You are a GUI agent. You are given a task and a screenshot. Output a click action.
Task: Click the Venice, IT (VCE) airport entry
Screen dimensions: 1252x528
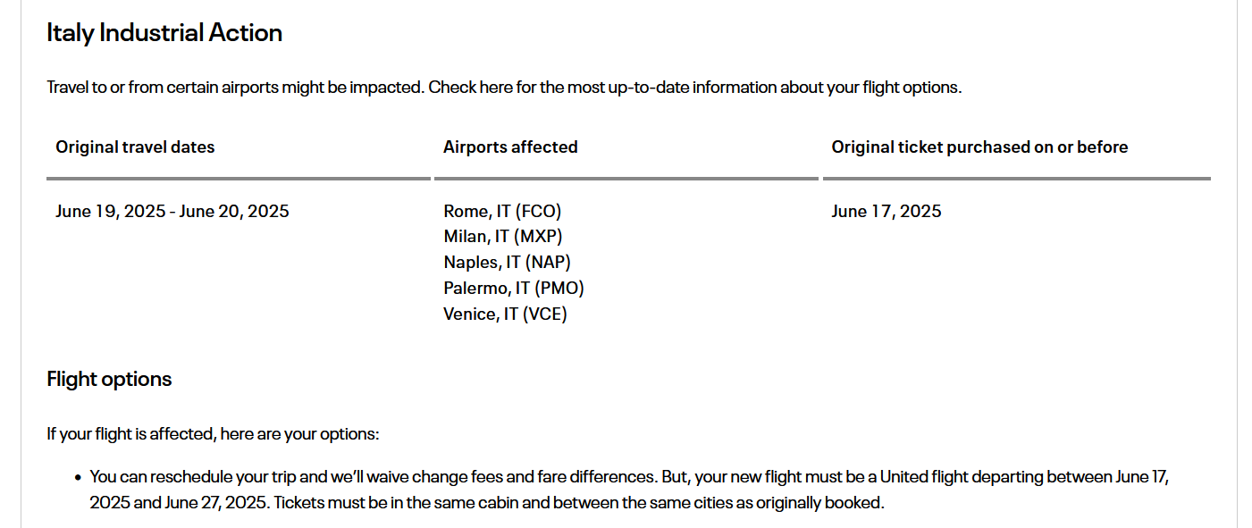pyautogui.click(x=505, y=314)
